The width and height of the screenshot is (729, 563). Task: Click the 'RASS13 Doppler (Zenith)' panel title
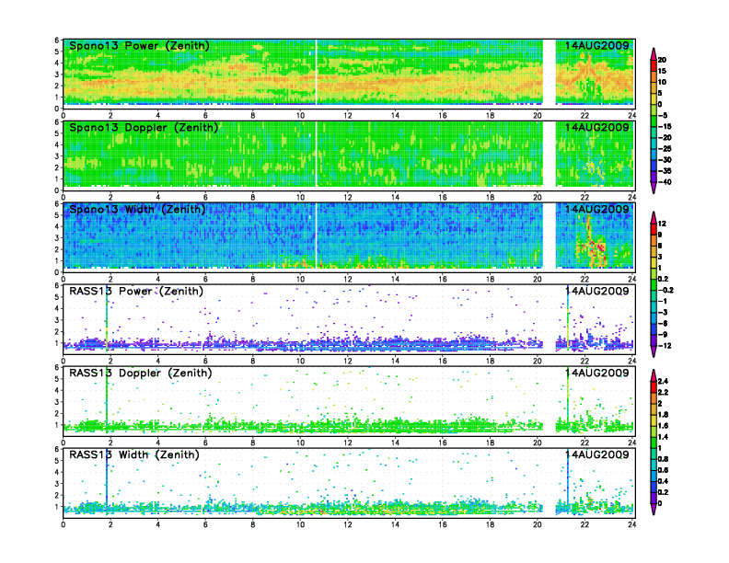[141, 373]
